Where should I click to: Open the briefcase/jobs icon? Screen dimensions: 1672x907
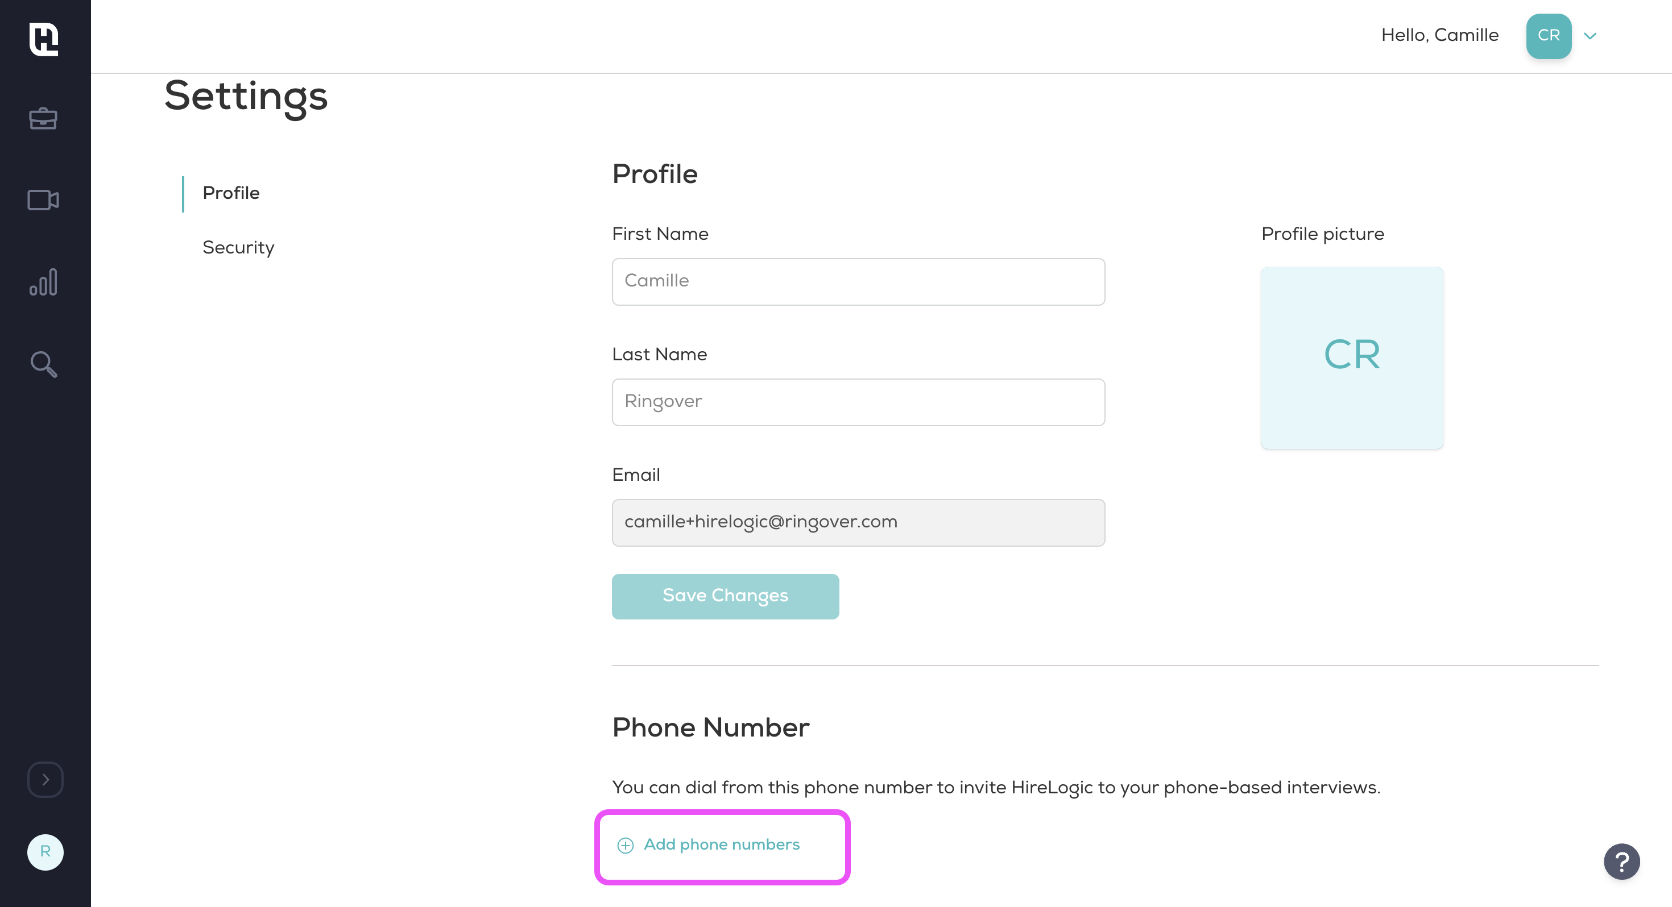click(x=44, y=118)
